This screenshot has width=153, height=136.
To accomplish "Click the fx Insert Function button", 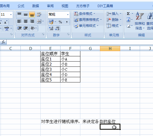I will coord(3,42).
